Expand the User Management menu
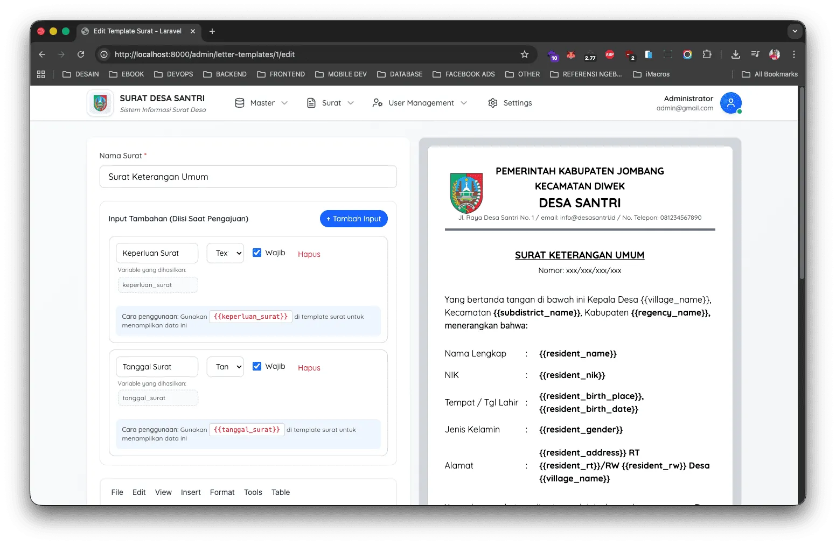Viewport: 836px width, 545px height. [x=420, y=103]
